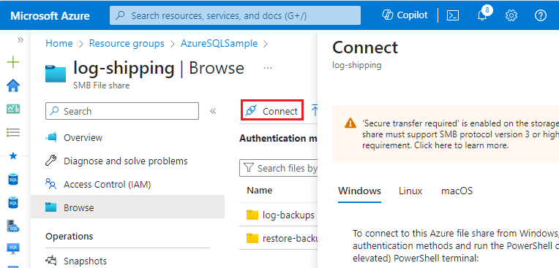This screenshot has width=559, height=268.
Task: Open the more options ellipsis
Action: pos(268,68)
